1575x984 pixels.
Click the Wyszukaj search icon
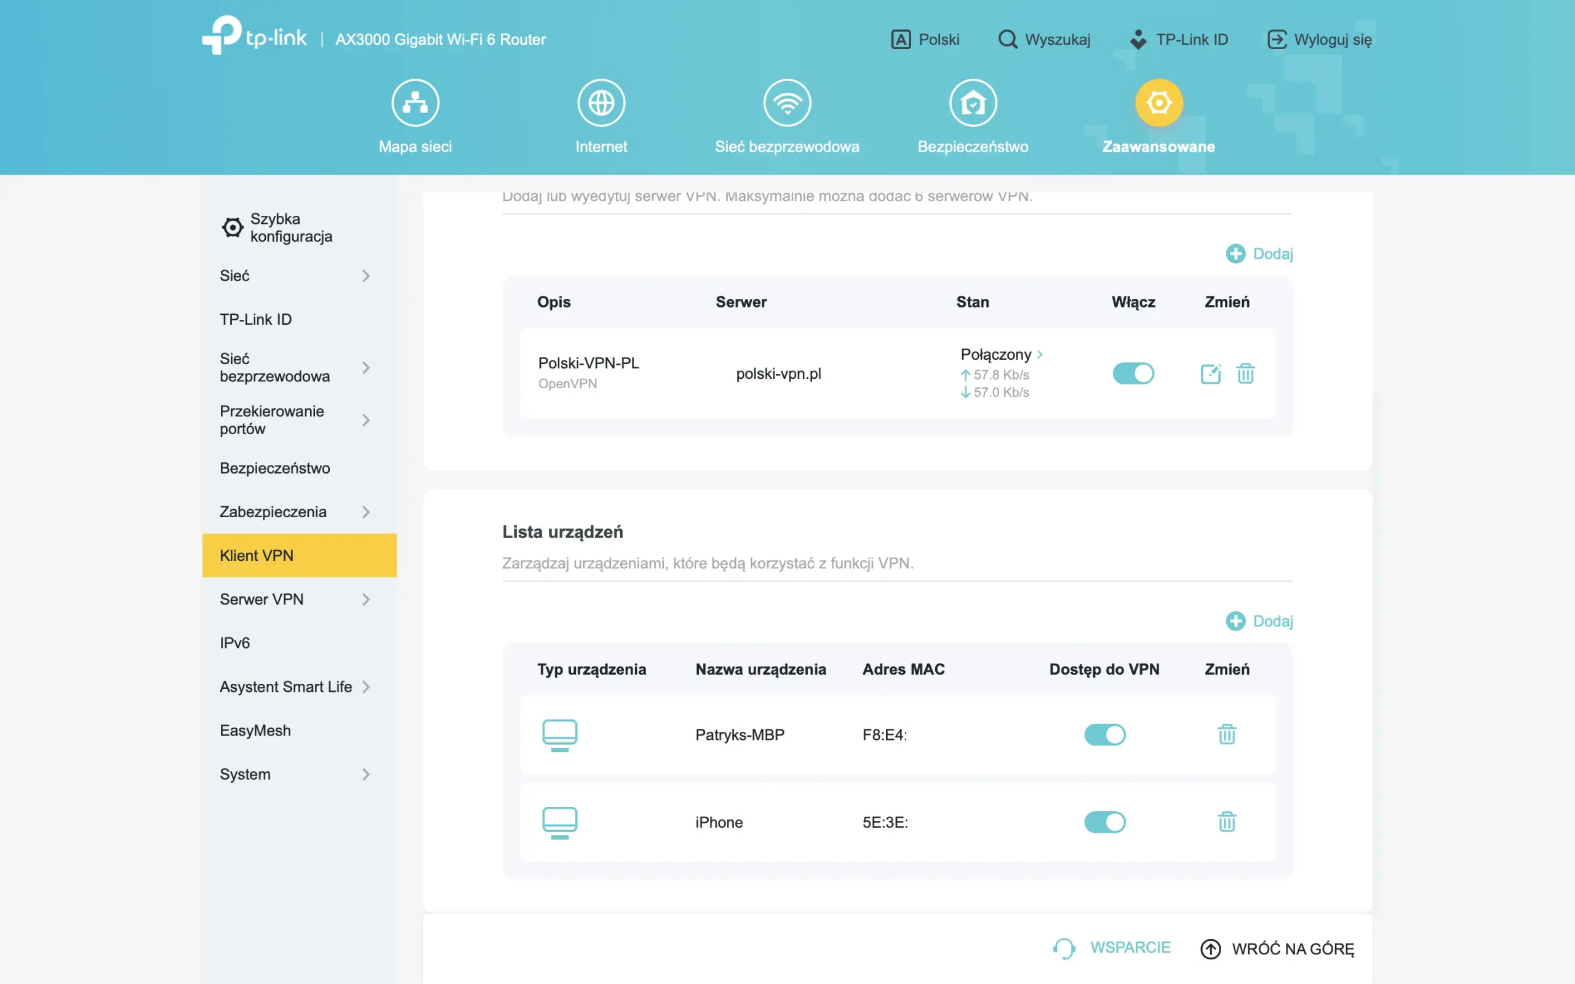pyautogui.click(x=1008, y=40)
